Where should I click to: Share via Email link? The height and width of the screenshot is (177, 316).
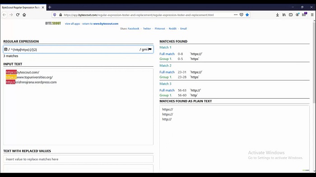coord(183,28)
